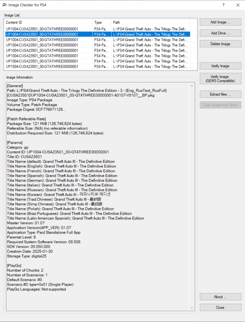Click the 'Parental Level: 9' line
Image resolution: width=245 pixels, height=322 pixels.
(21, 237)
